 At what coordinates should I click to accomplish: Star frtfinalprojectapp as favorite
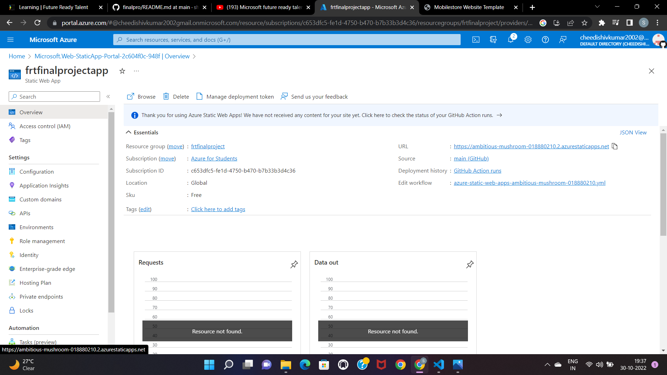click(122, 71)
